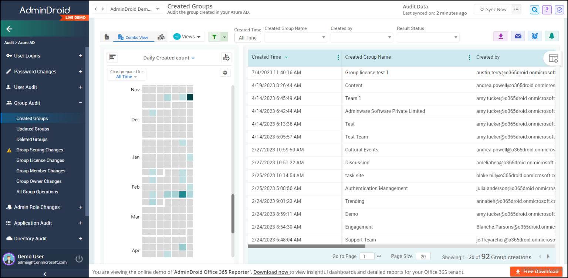Viewport: 568px width, 278px height.
Task: Click the Sync Now button
Action: point(493,9)
